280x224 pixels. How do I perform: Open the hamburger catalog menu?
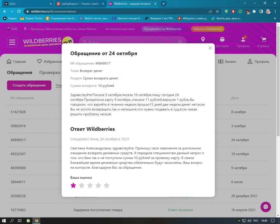(12, 42)
